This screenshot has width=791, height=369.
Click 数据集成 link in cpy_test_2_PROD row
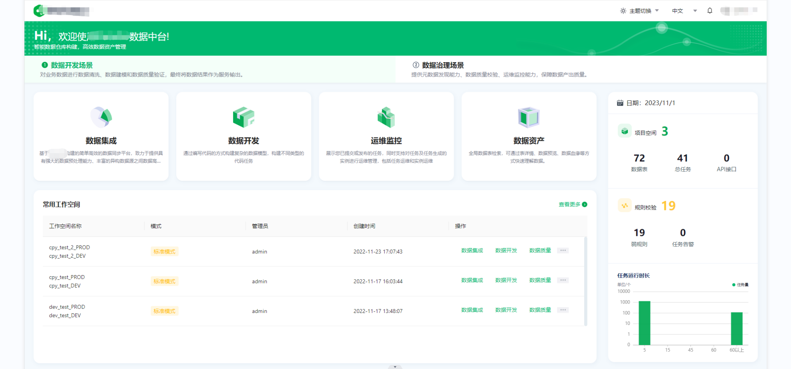coord(472,250)
